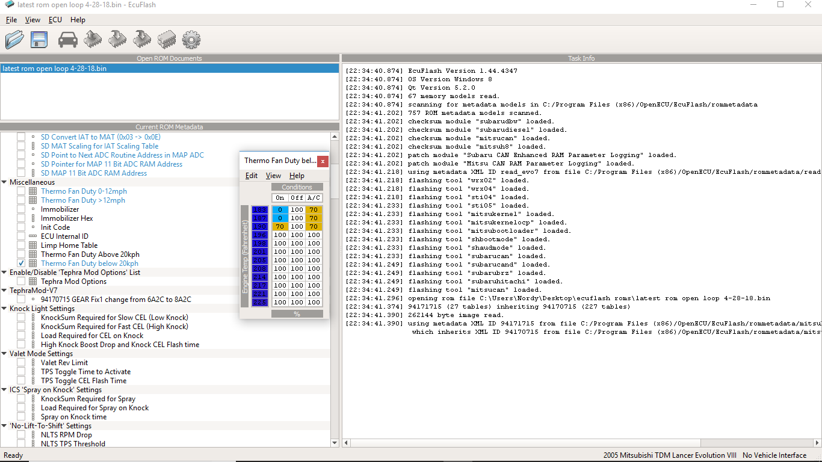
Task: Click the open ROM folder icon
Action: tap(14, 40)
